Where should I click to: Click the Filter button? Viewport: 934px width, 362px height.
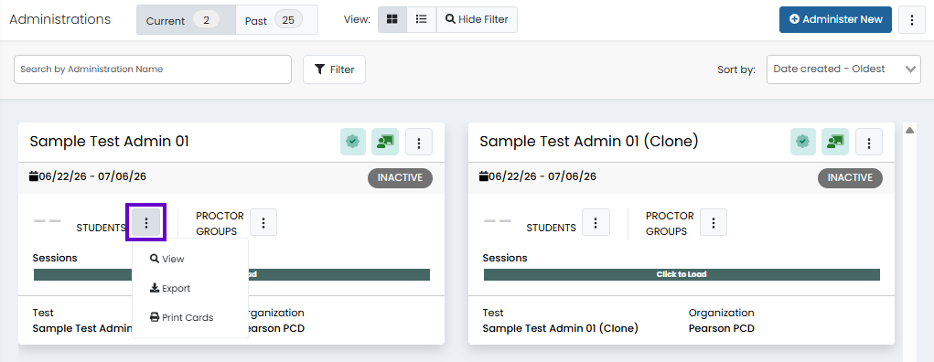334,69
